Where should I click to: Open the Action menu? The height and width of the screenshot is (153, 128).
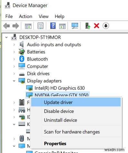pyautogui.click(x=25, y=16)
